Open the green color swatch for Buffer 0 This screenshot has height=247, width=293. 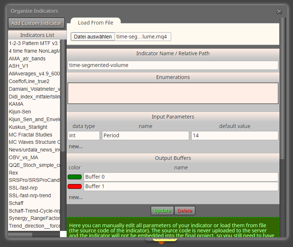click(x=75, y=177)
